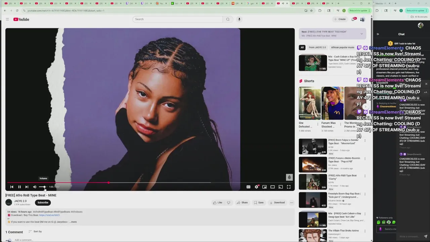Open JAEYE 2.0 channel avatar
The height and width of the screenshot is (242, 430).
[x=9, y=202]
